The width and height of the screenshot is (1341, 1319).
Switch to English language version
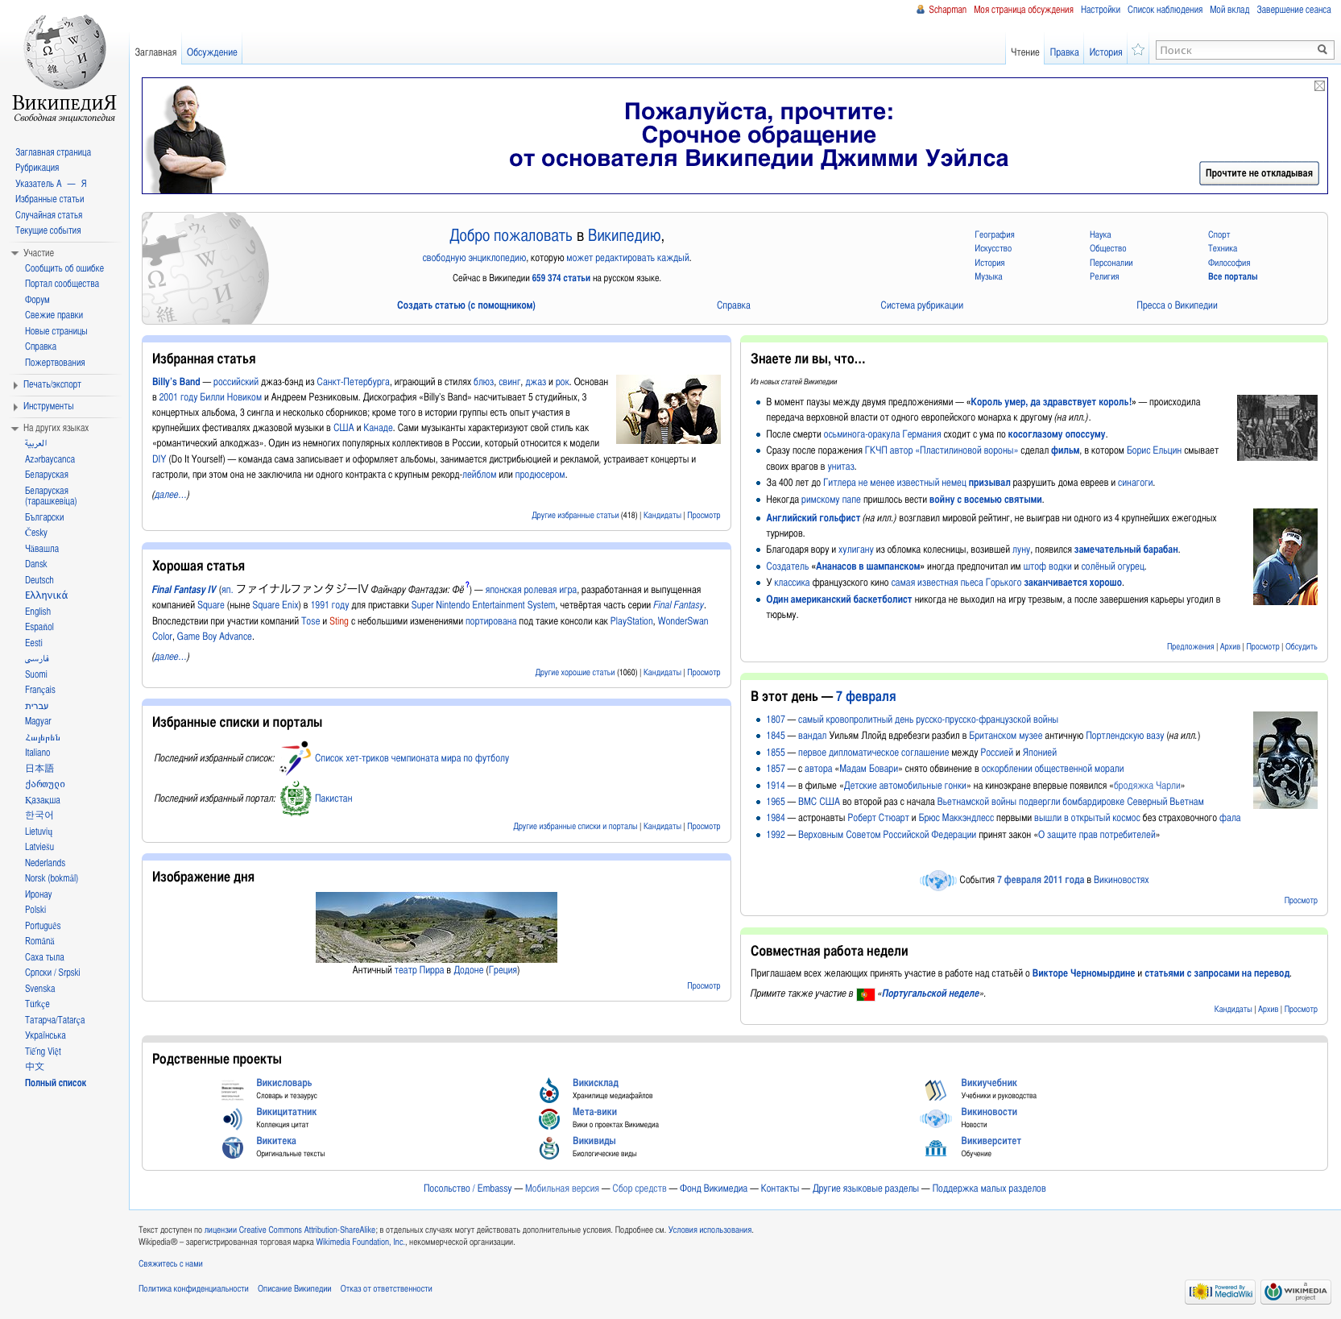[x=38, y=612]
